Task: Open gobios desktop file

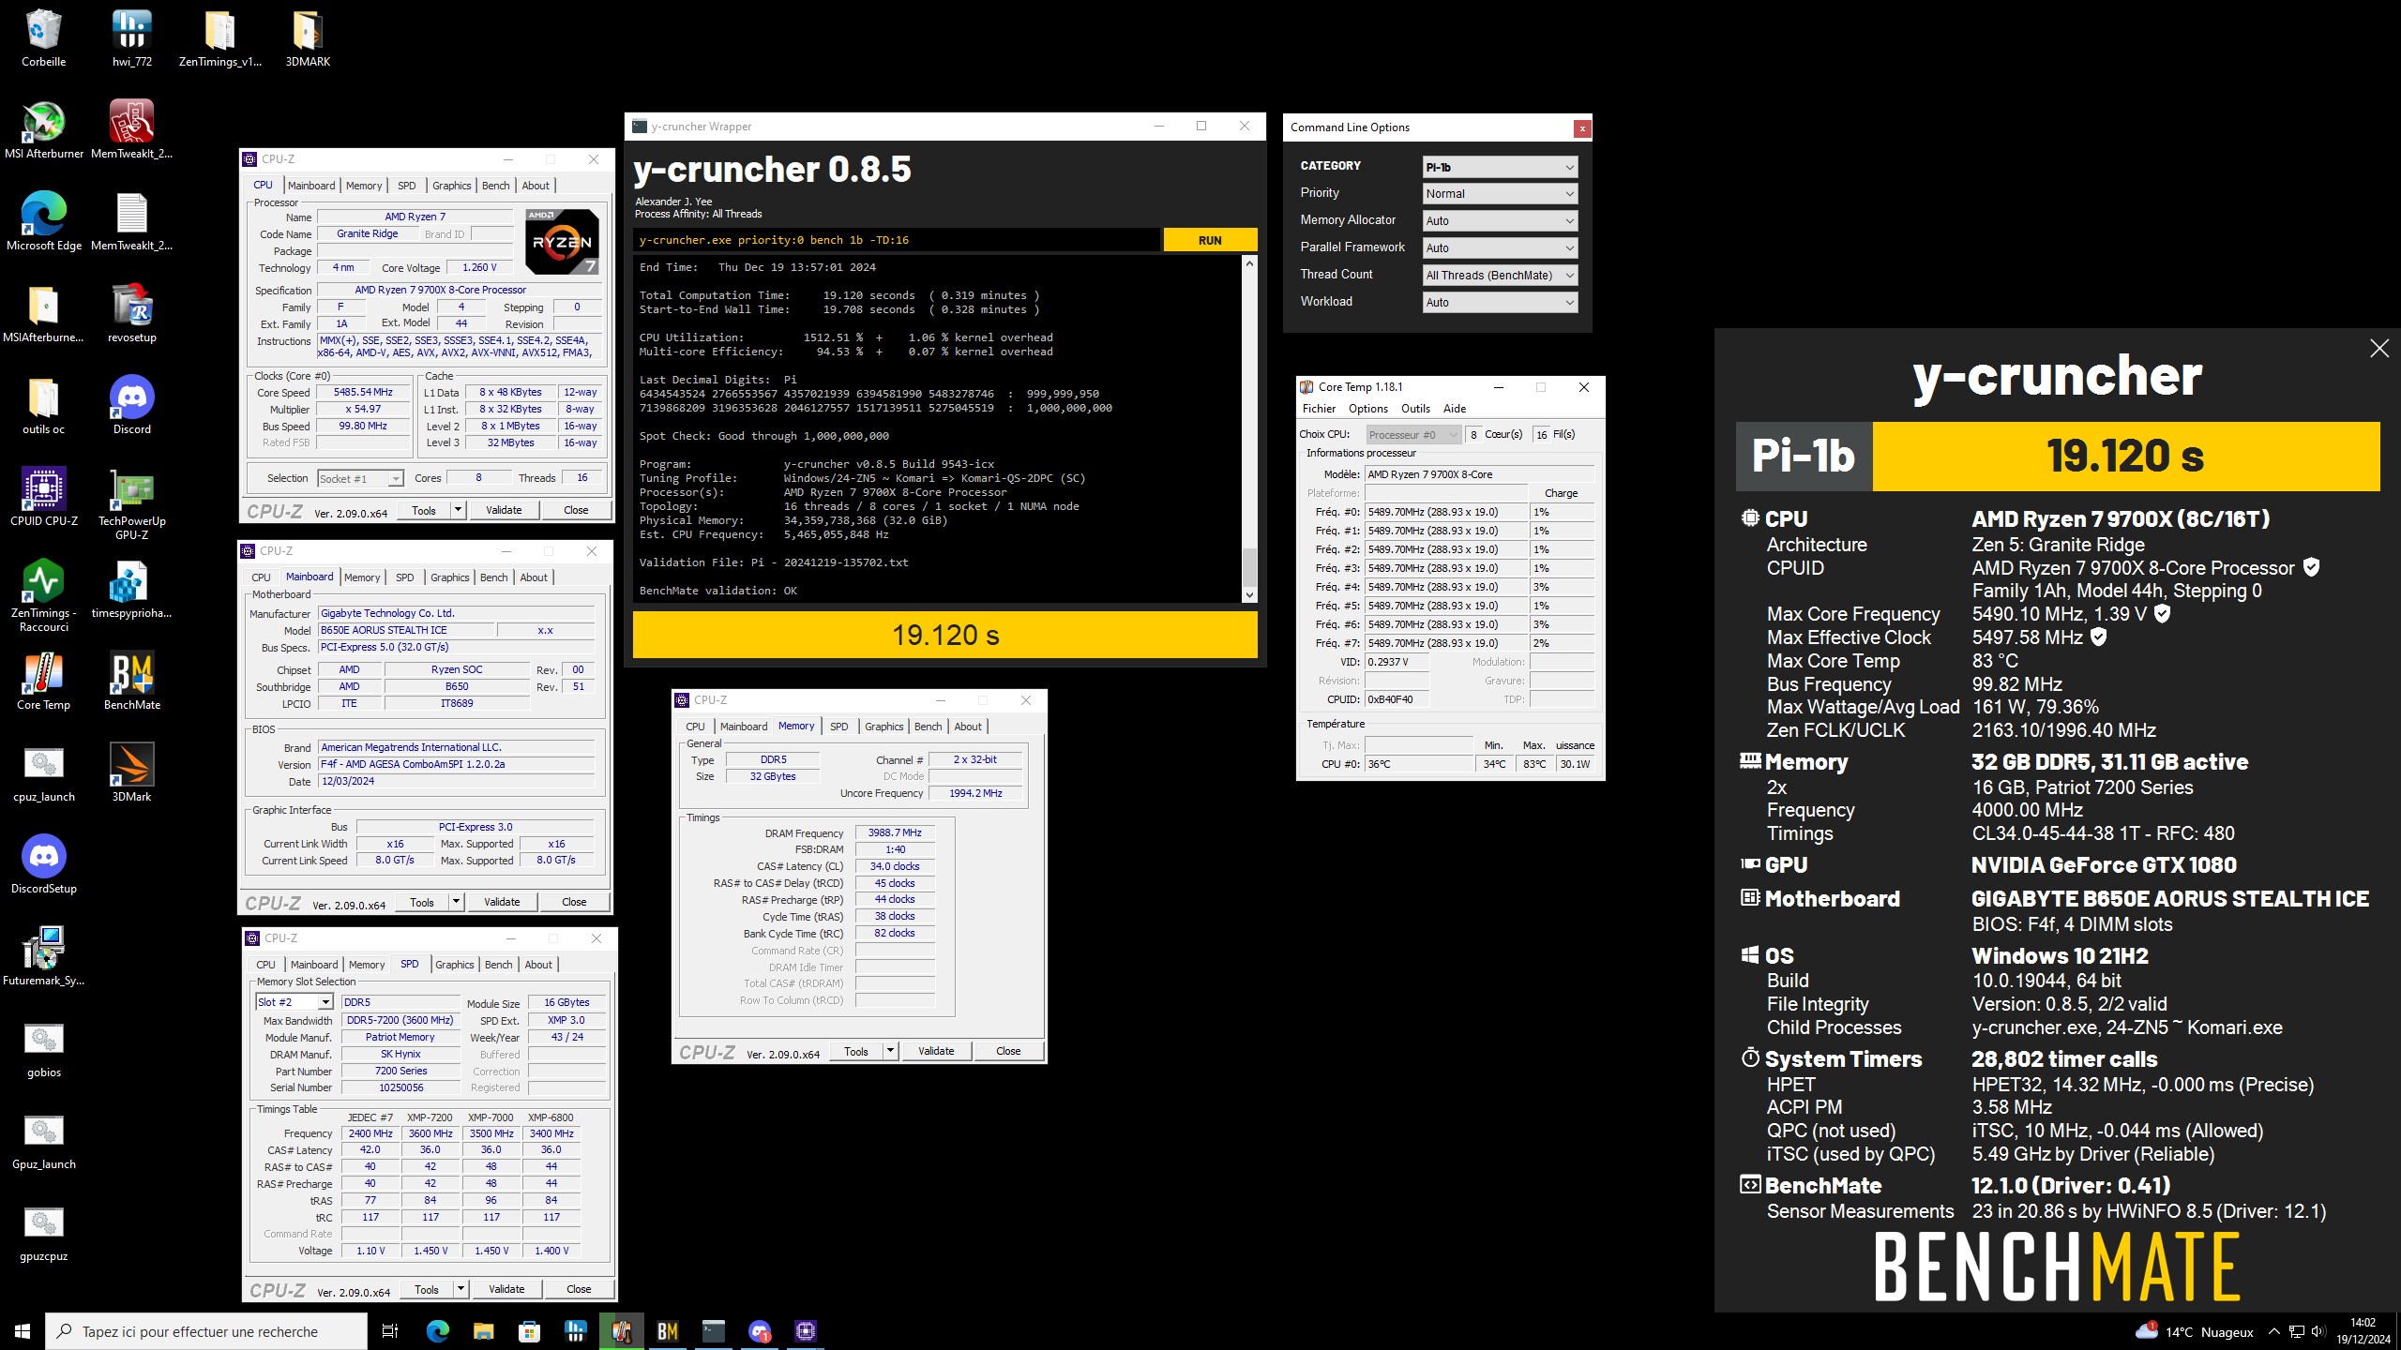Action: point(43,1048)
